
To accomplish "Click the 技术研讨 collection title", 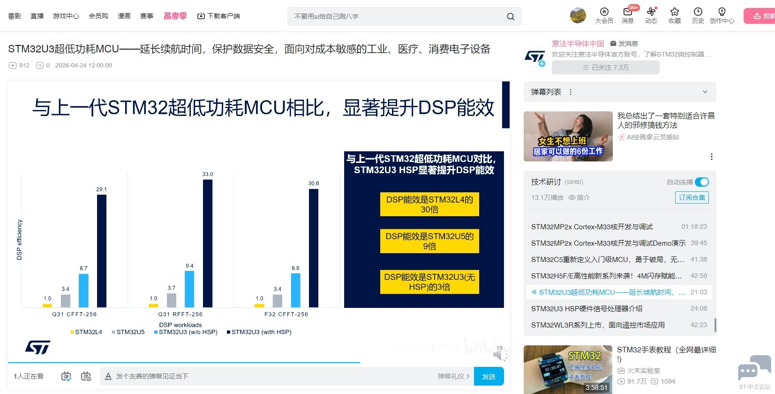I will click(x=546, y=182).
